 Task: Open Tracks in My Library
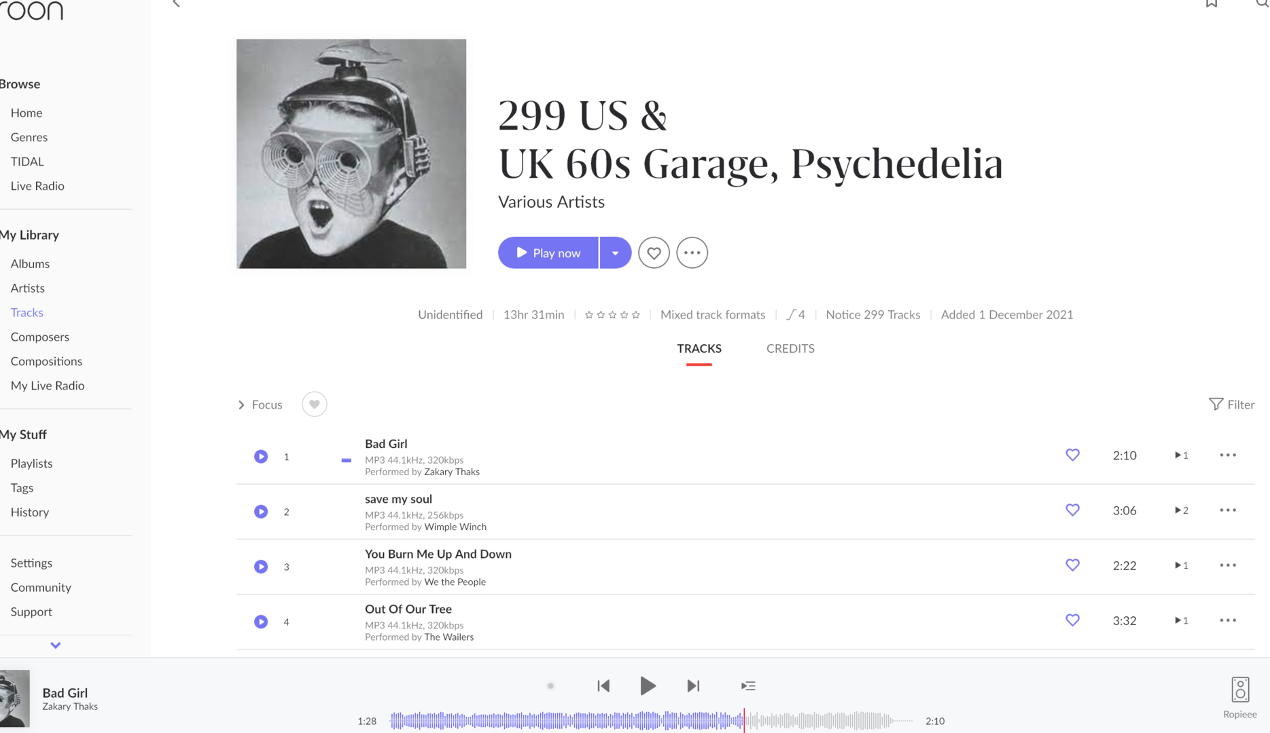tap(27, 312)
